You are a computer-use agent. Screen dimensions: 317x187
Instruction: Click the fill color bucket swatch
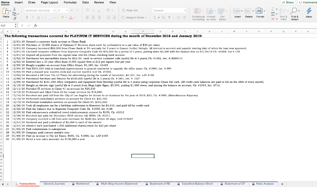pos(62,18)
